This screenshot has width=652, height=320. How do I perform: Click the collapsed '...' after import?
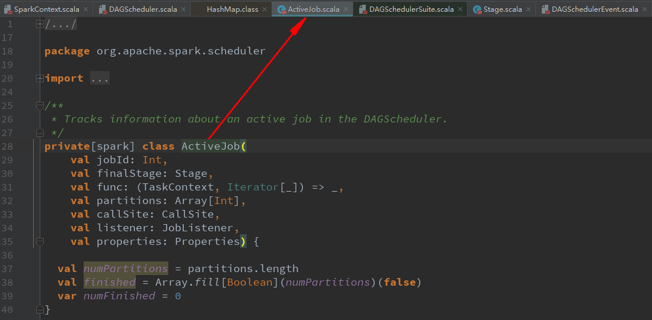pyautogui.click(x=100, y=78)
